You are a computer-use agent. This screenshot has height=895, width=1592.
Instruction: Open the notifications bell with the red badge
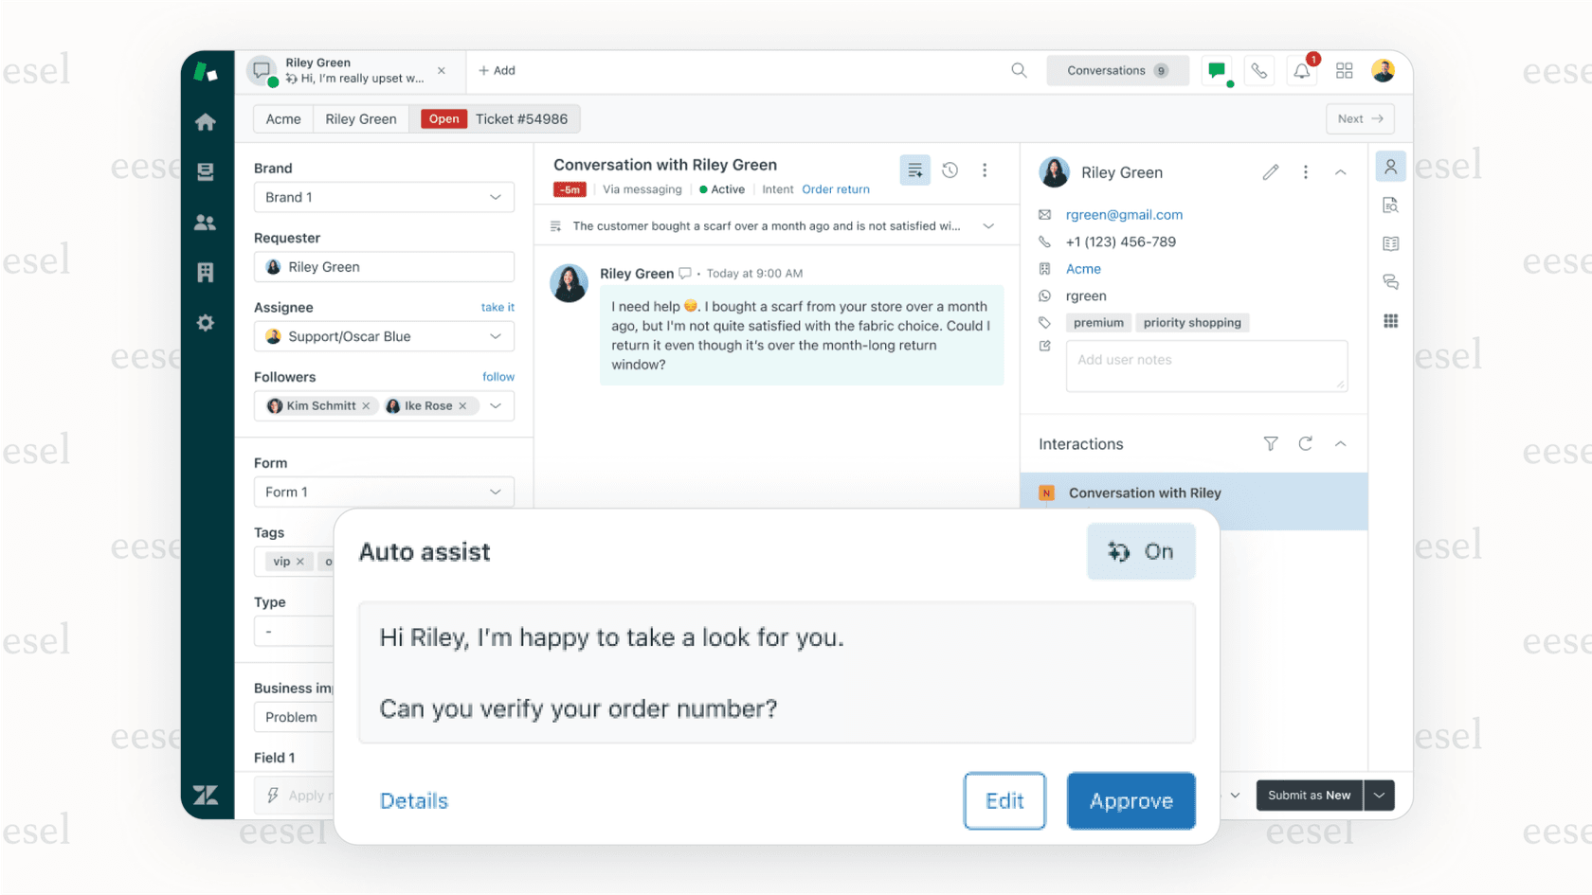[1301, 70]
